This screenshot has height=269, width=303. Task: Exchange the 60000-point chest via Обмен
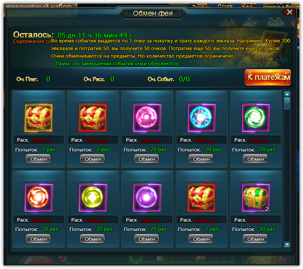(201, 239)
